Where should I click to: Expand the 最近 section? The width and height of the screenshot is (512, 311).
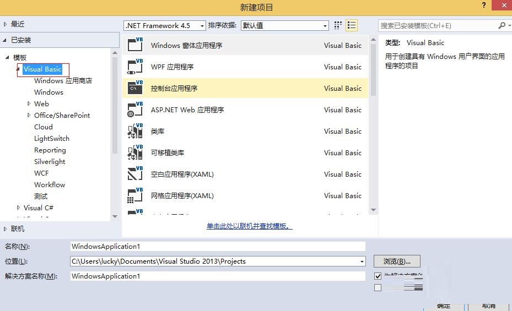click(5, 24)
